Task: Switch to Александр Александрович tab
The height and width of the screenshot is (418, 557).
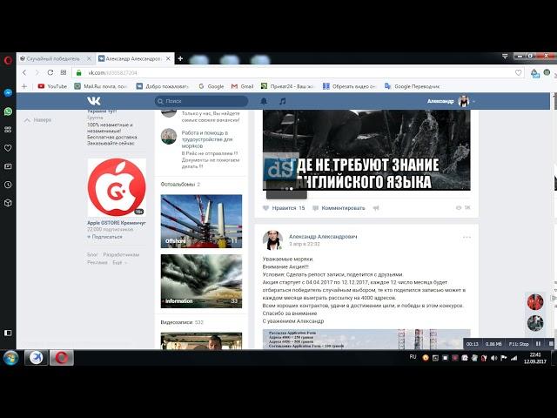Action: pos(135,58)
